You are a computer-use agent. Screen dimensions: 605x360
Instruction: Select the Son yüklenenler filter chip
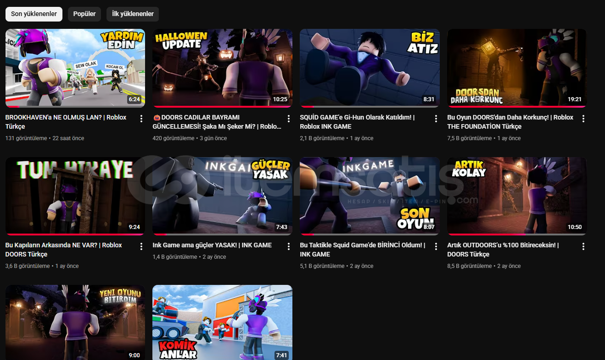click(x=34, y=14)
